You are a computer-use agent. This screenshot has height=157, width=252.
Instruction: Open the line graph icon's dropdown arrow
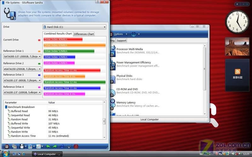(x=42, y=146)
